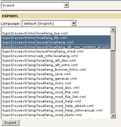Screen dimensions: 121x127
Task: Open the Language dropdown showing default [English]
Action: [49, 23]
